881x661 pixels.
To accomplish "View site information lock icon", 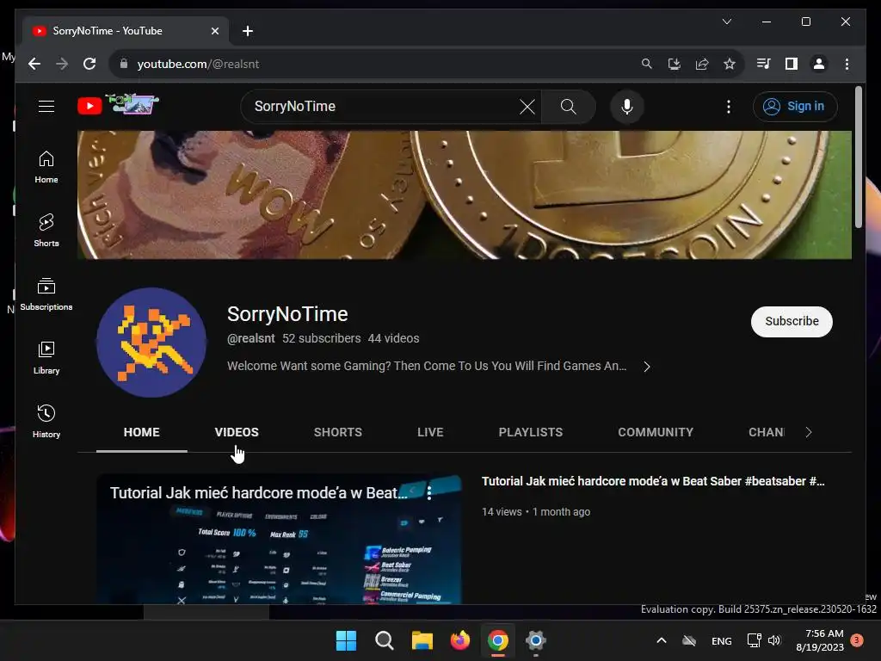I will point(124,64).
